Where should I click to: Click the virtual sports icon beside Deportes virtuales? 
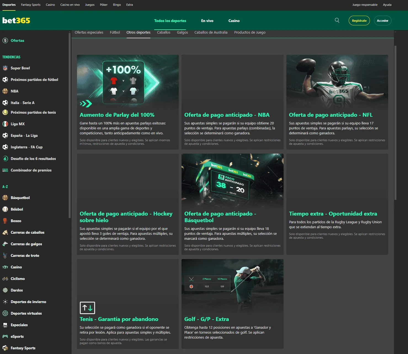(5, 313)
